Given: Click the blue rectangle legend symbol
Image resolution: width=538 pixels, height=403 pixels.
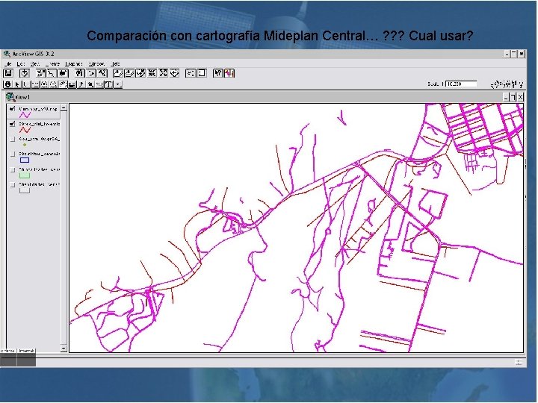Looking at the screenshot, I should click(25, 160).
